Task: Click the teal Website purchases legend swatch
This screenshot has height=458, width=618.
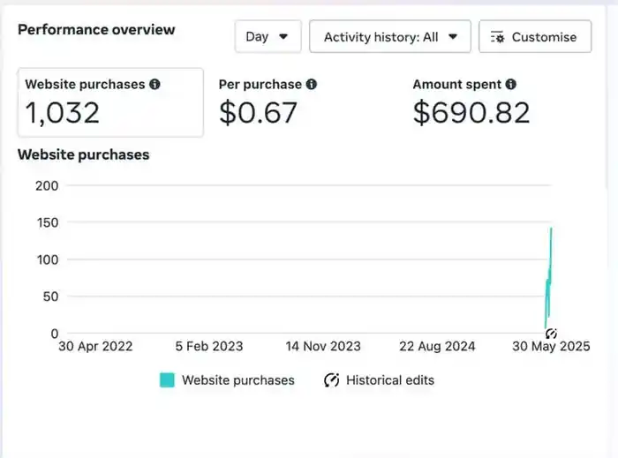Action: tap(167, 380)
